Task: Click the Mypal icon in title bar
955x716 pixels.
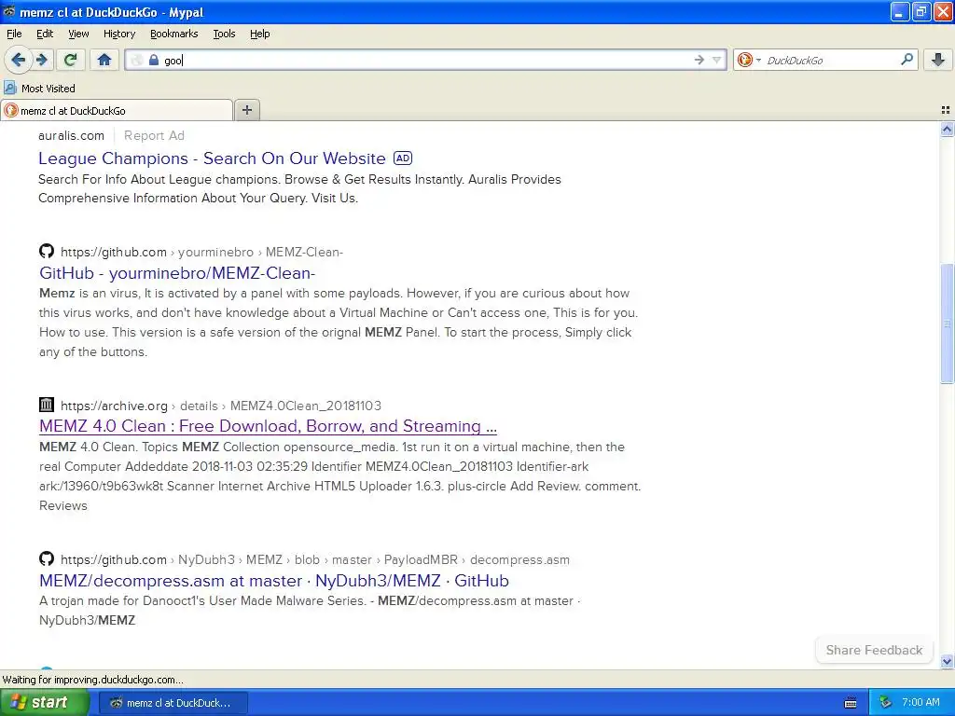Action: [x=9, y=11]
